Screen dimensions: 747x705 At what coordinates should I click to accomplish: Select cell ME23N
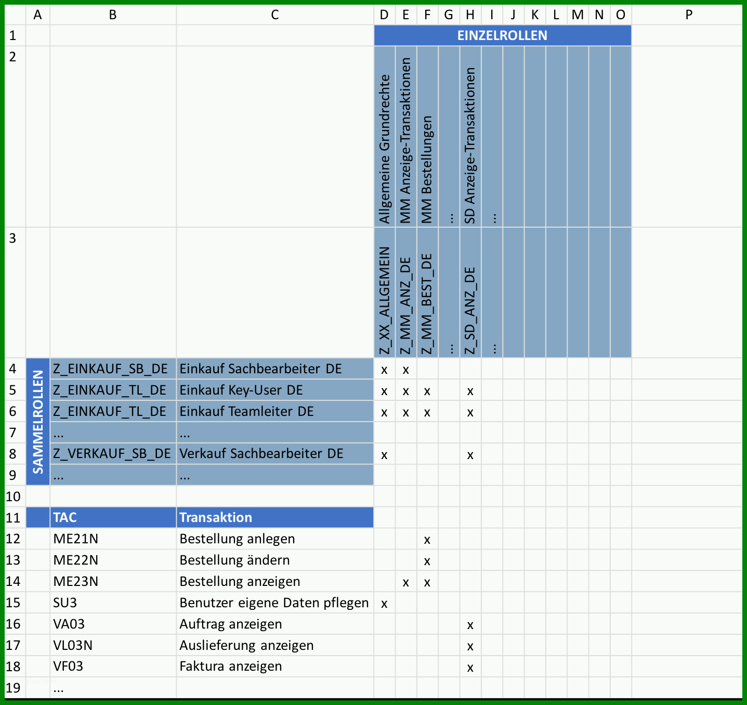click(x=113, y=581)
